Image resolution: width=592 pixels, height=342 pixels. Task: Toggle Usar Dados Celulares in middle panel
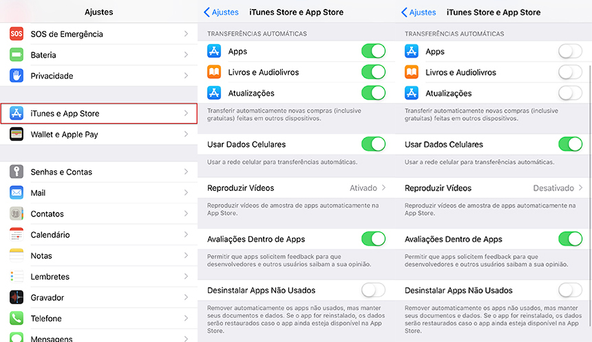tap(373, 144)
